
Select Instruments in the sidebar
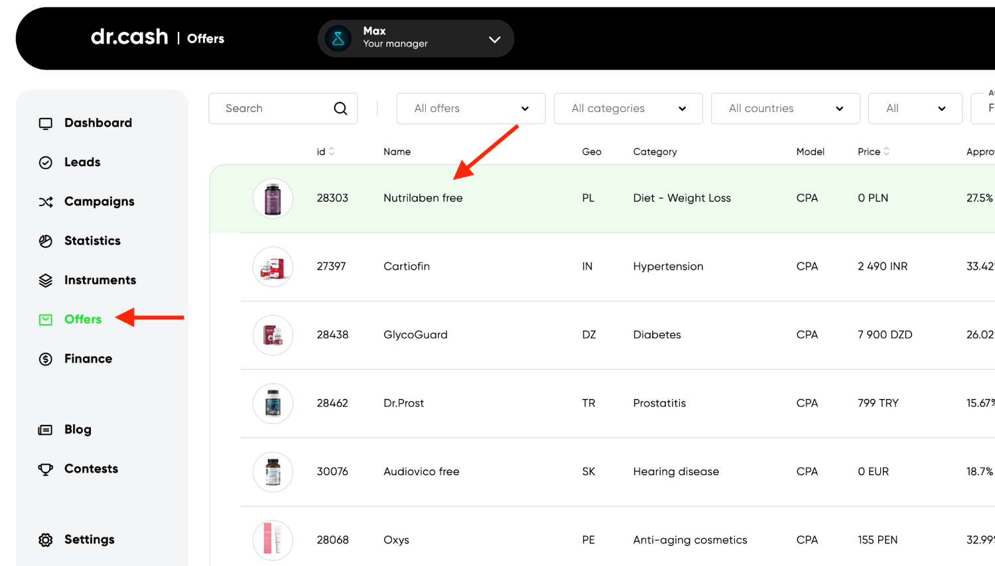point(100,280)
